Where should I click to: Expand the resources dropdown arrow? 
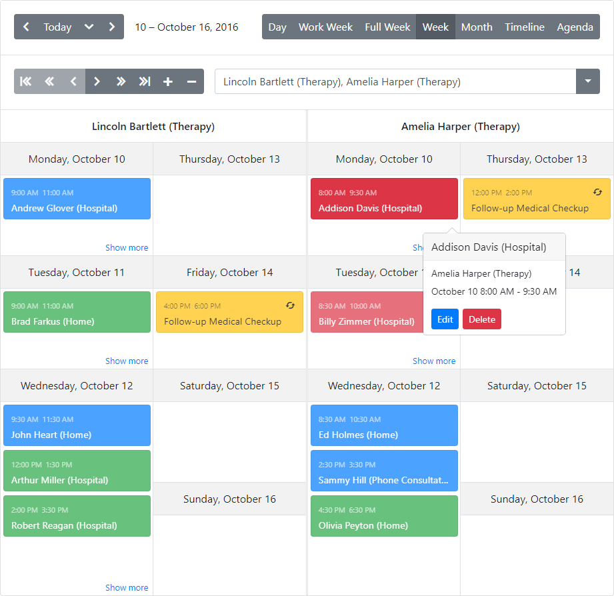click(x=587, y=81)
